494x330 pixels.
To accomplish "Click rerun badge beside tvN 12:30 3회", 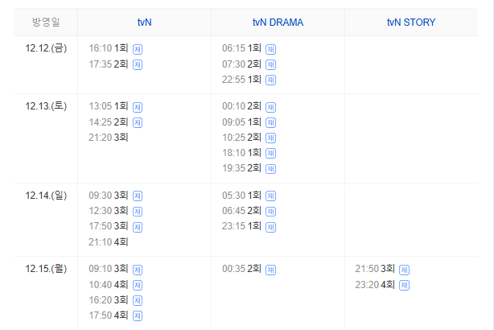I will [x=138, y=211].
